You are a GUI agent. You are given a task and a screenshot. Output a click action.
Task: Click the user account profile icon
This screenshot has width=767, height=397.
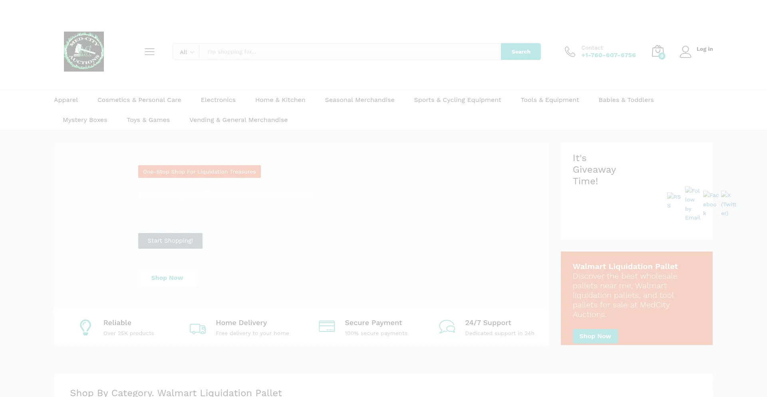tap(685, 52)
